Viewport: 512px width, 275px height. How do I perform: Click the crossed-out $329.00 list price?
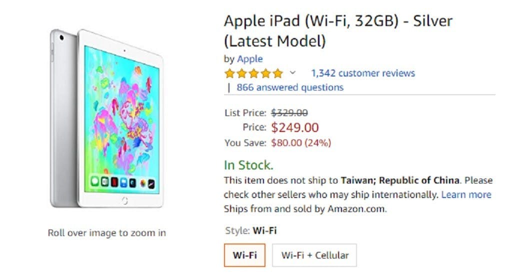tap(289, 113)
